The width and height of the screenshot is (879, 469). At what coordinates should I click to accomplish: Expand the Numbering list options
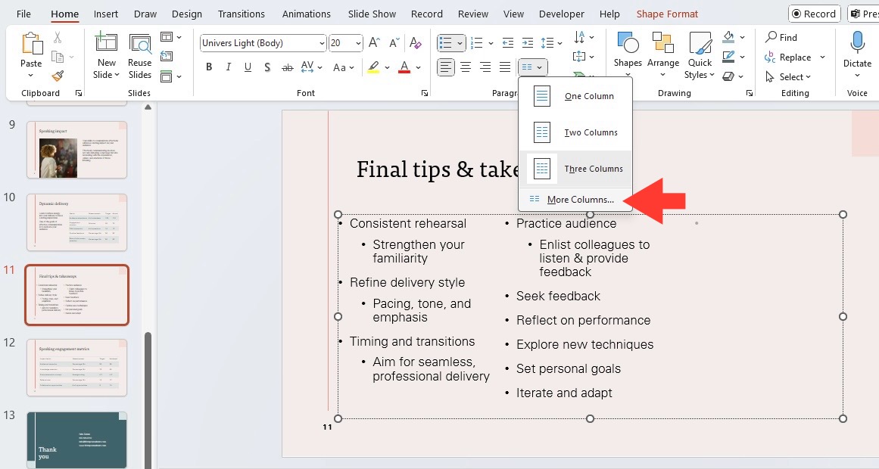[491, 42]
